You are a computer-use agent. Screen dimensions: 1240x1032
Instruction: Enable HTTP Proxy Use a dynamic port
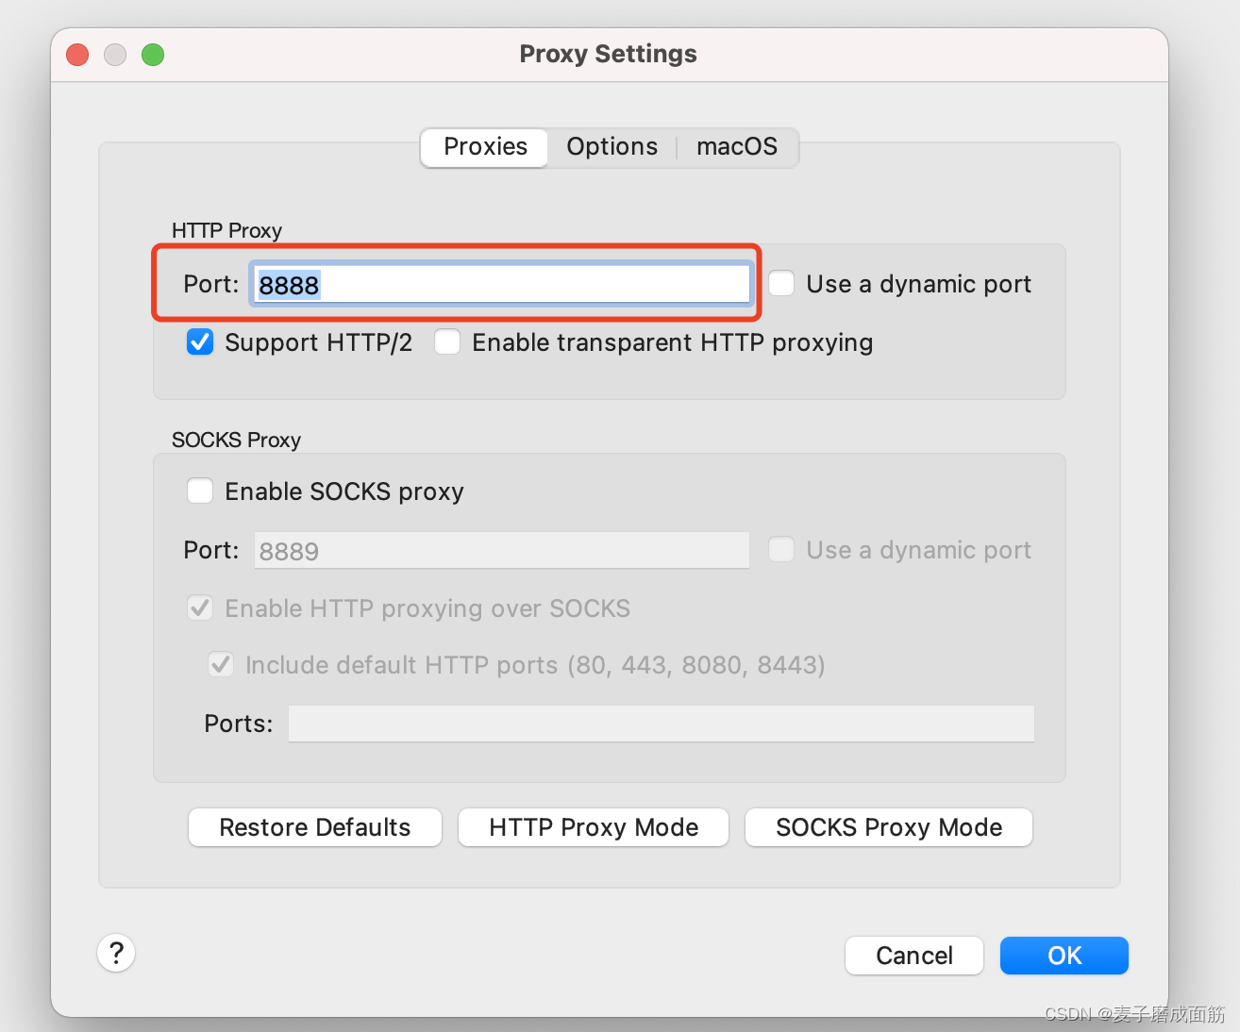coord(781,283)
